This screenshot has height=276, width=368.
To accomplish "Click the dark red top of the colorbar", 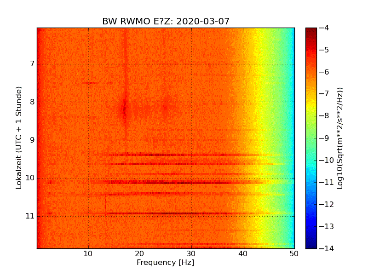I will [x=311, y=30].
